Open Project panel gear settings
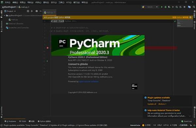 pos(37,11)
